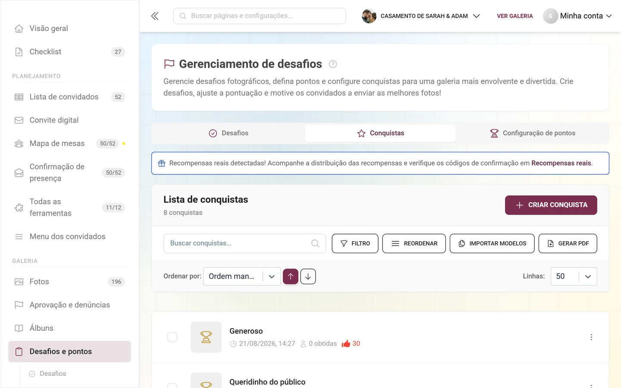
Task: Go to Mapa de mesas
Action: click(69, 144)
